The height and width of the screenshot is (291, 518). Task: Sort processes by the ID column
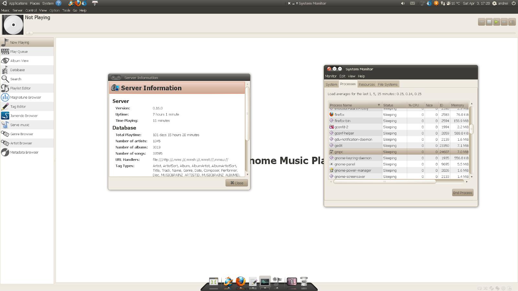pyautogui.click(x=444, y=105)
